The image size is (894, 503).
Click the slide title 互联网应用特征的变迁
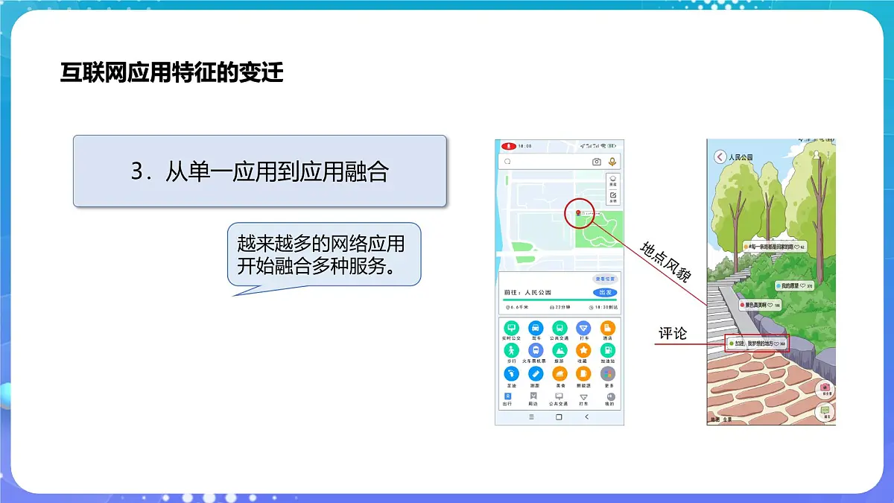coord(172,74)
